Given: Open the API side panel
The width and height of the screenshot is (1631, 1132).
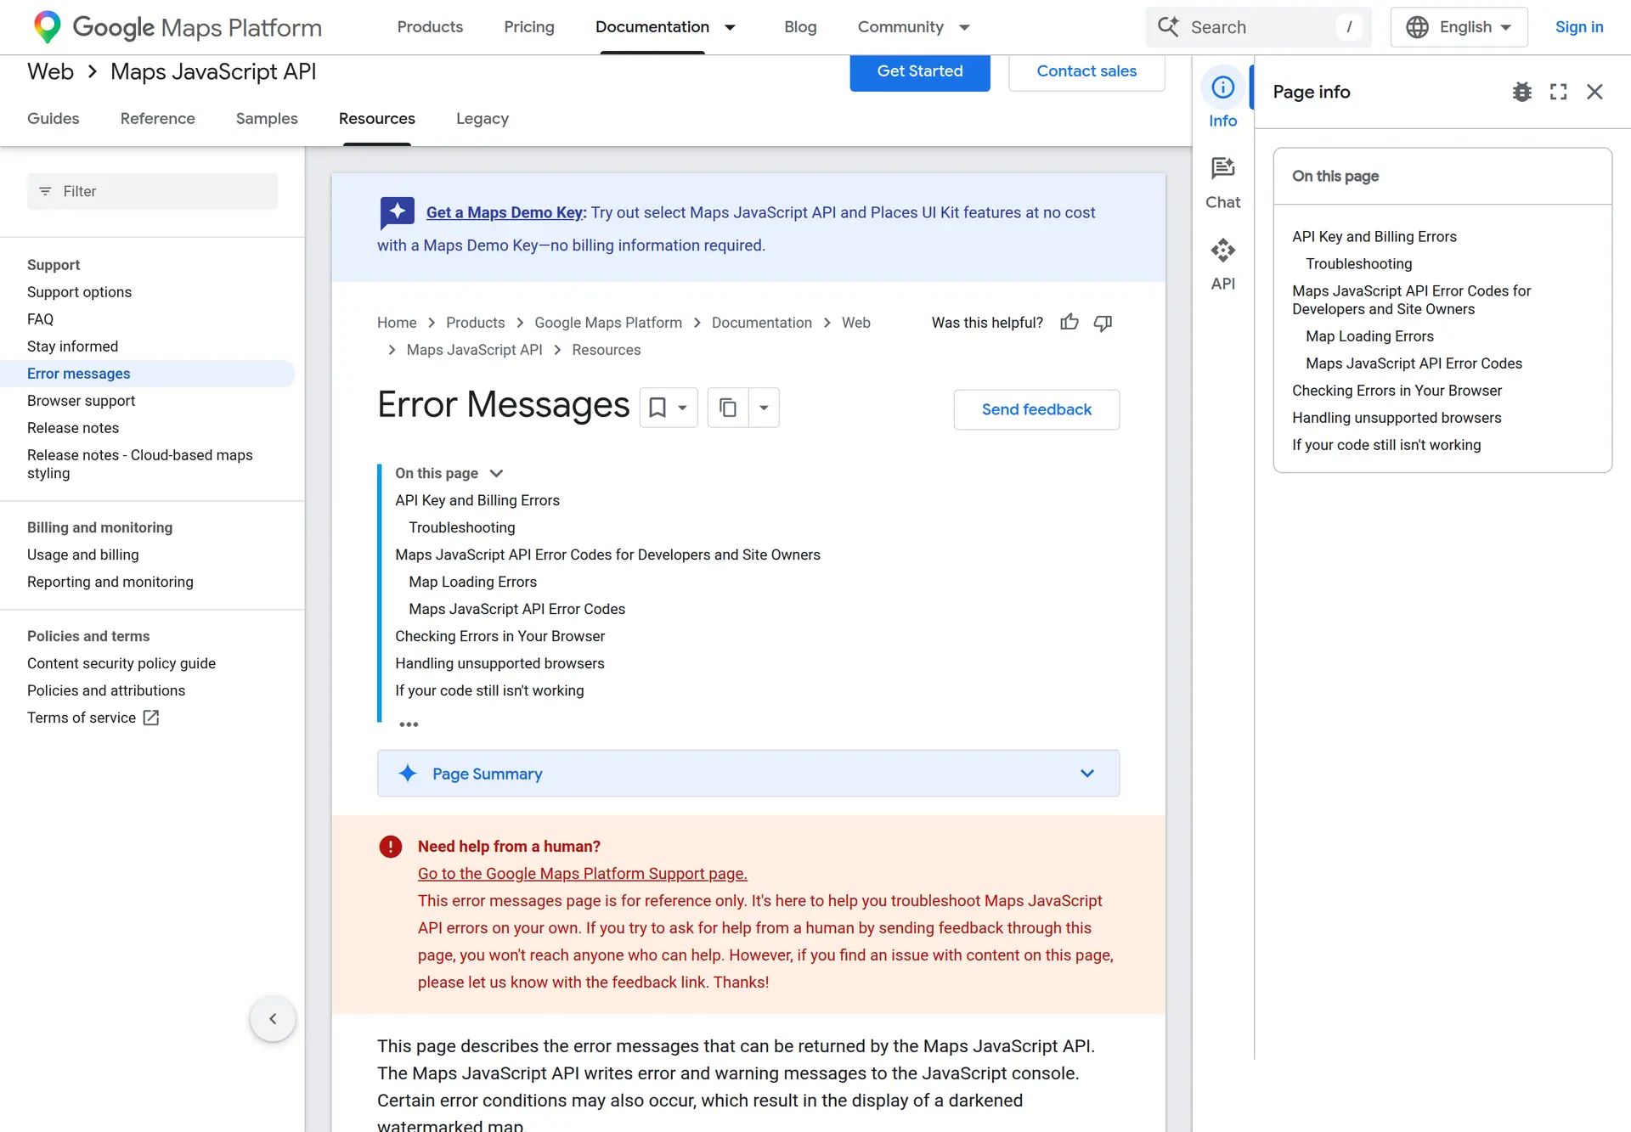Looking at the screenshot, I should pos(1222,264).
